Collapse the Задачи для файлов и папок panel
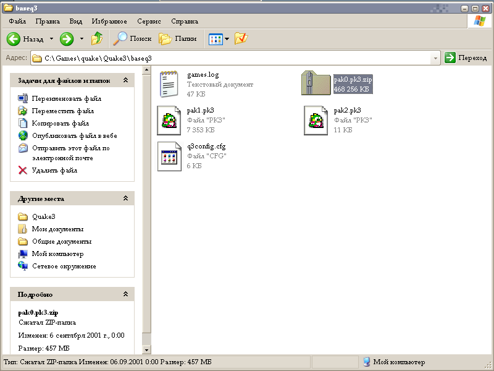The height and width of the screenshot is (371, 494). (x=125, y=80)
